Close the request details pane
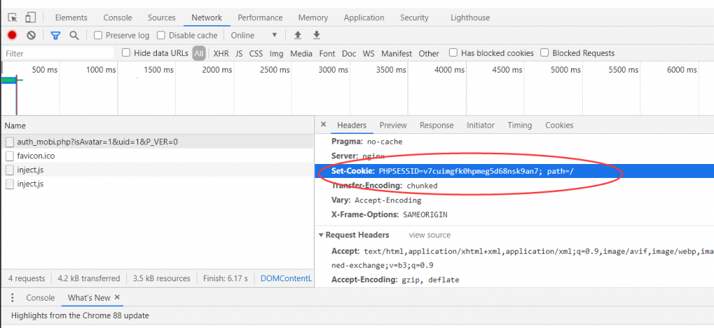This screenshot has height=328, width=714. 324,124
